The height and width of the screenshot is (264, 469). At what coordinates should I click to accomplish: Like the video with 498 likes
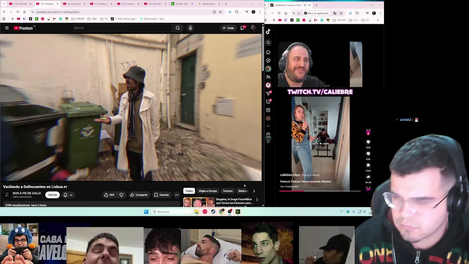(109, 195)
